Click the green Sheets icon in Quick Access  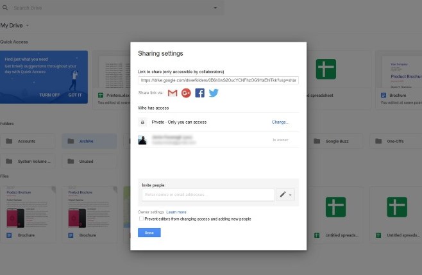pos(326,69)
